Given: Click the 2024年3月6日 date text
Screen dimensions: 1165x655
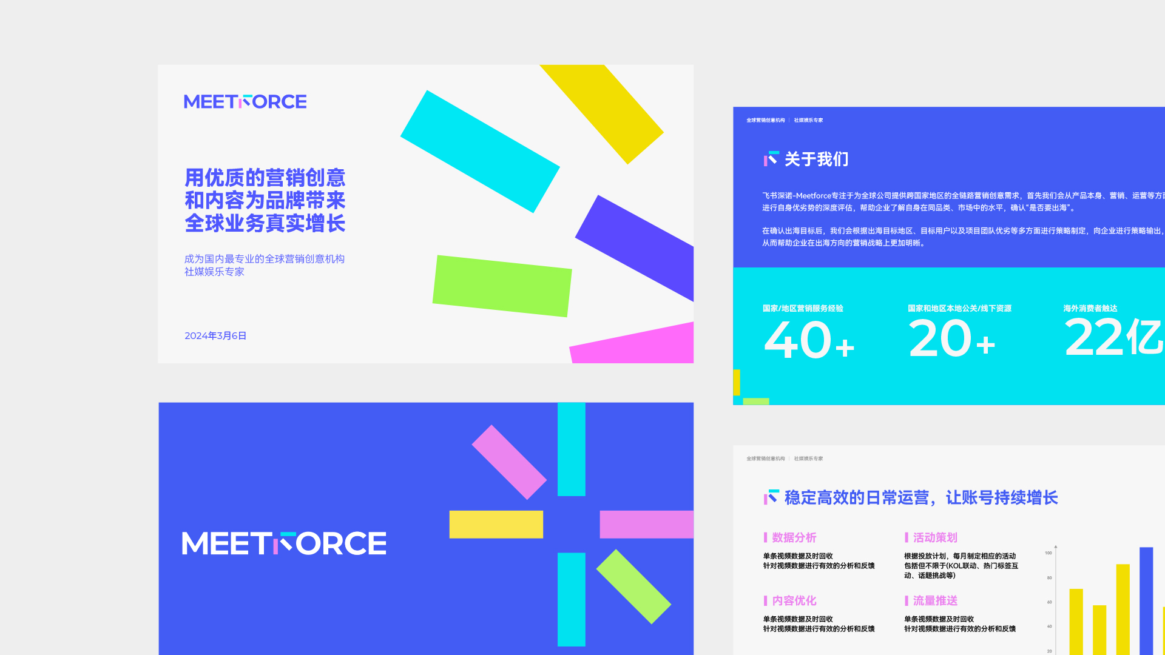Looking at the screenshot, I should 215,336.
